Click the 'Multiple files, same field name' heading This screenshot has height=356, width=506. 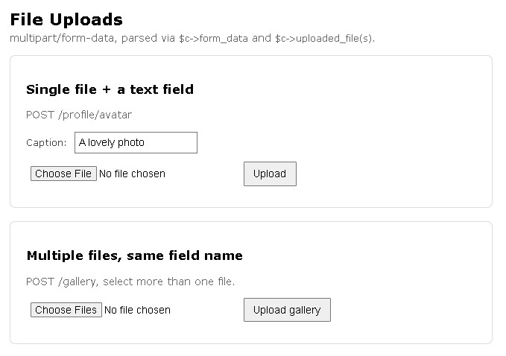click(135, 255)
